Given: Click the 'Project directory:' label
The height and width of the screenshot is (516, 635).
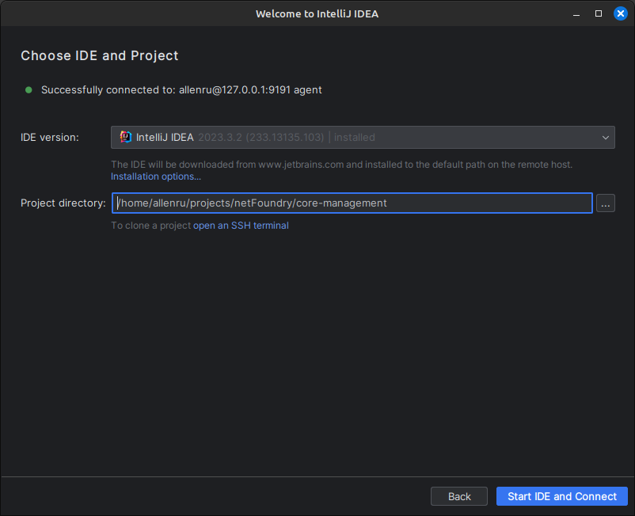Looking at the screenshot, I should click(x=63, y=203).
